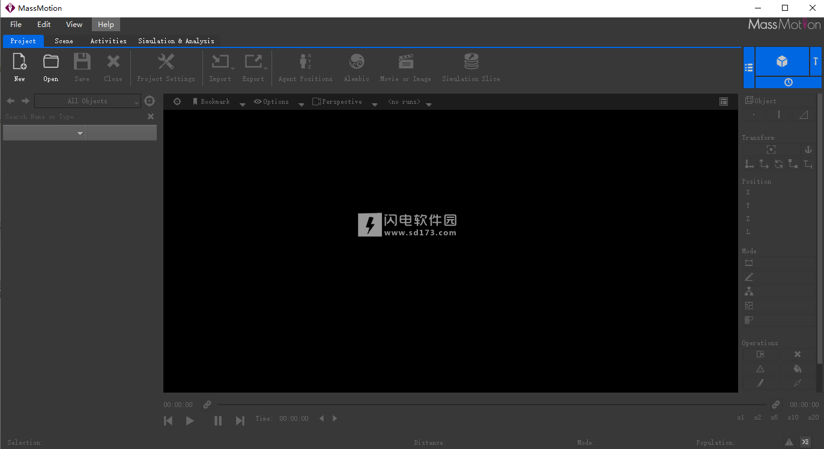Play the simulation
The width and height of the screenshot is (824, 449).
tap(190, 421)
